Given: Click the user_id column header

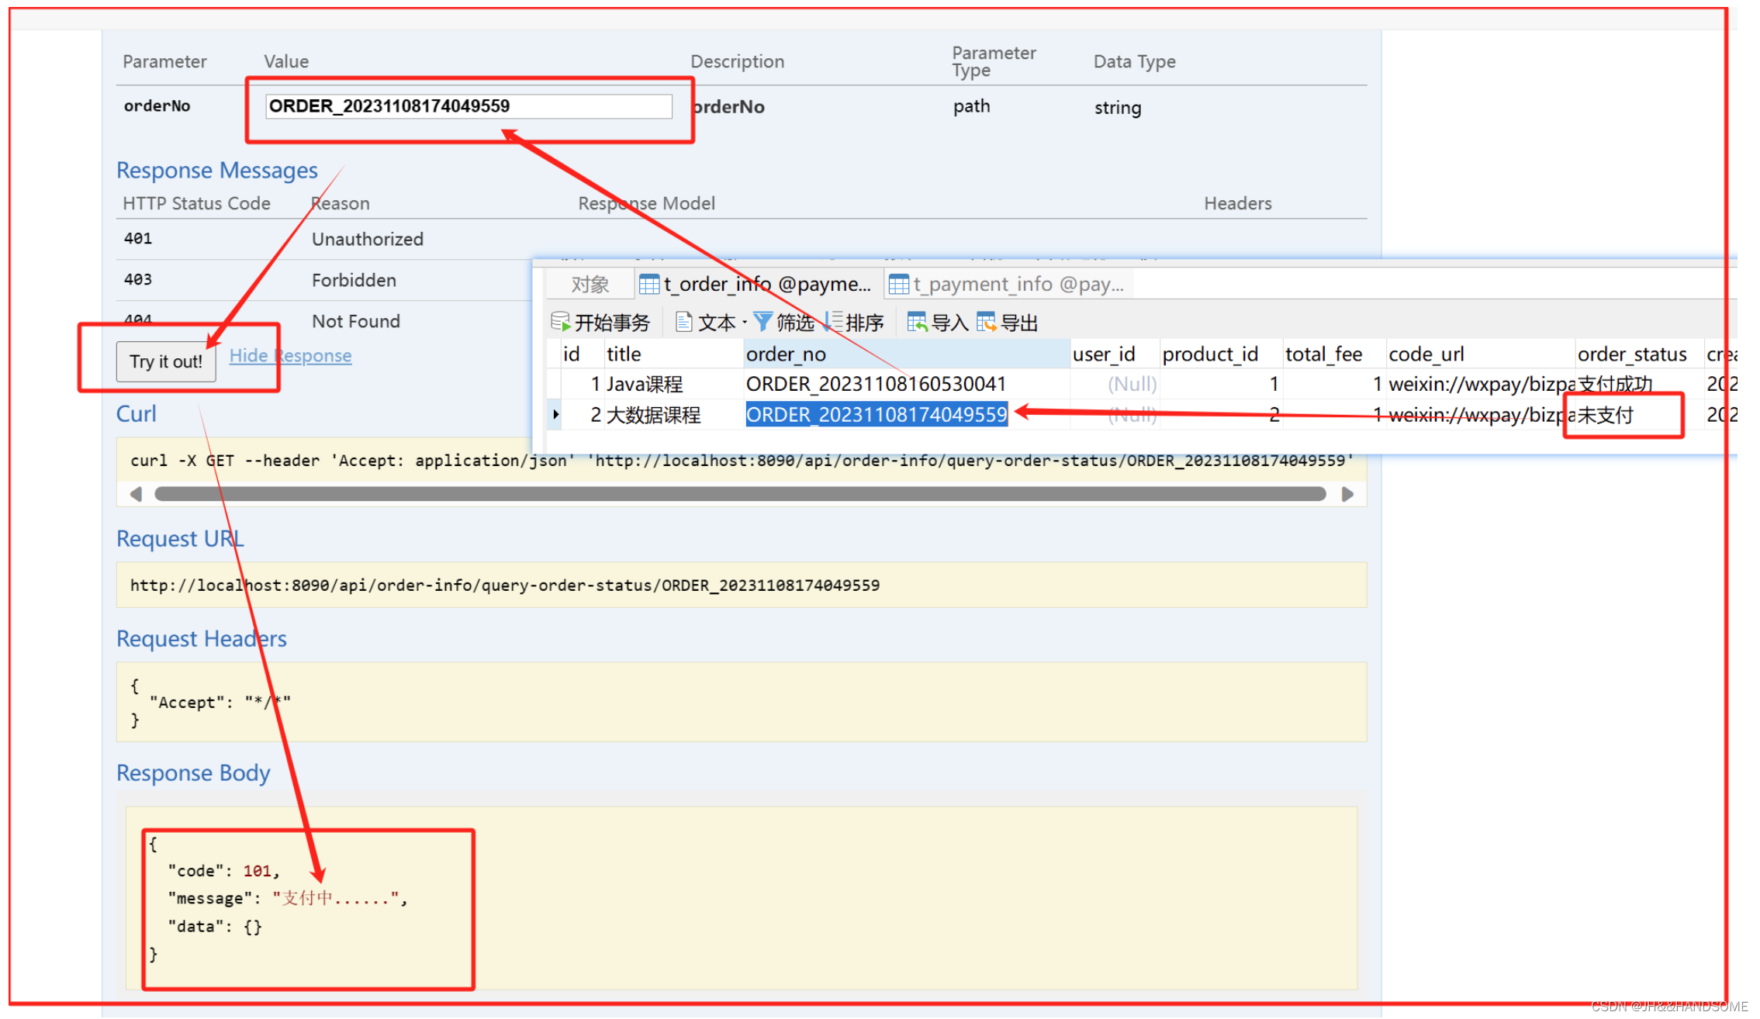Looking at the screenshot, I should coord(1114,354).
